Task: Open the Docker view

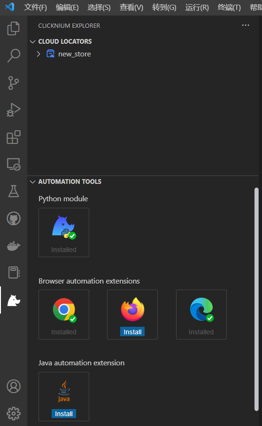Action: 13,246
